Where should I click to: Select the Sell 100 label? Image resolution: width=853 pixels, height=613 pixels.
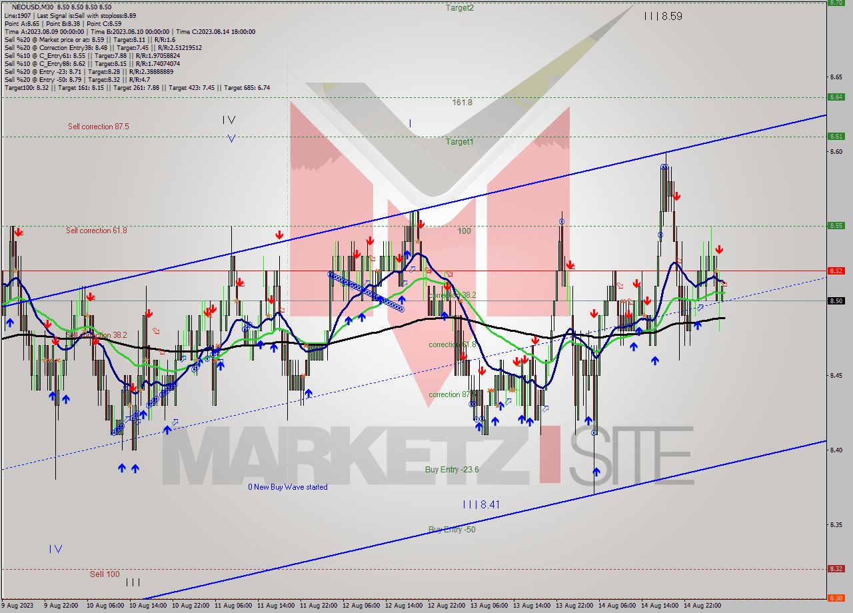click(105, 574)
